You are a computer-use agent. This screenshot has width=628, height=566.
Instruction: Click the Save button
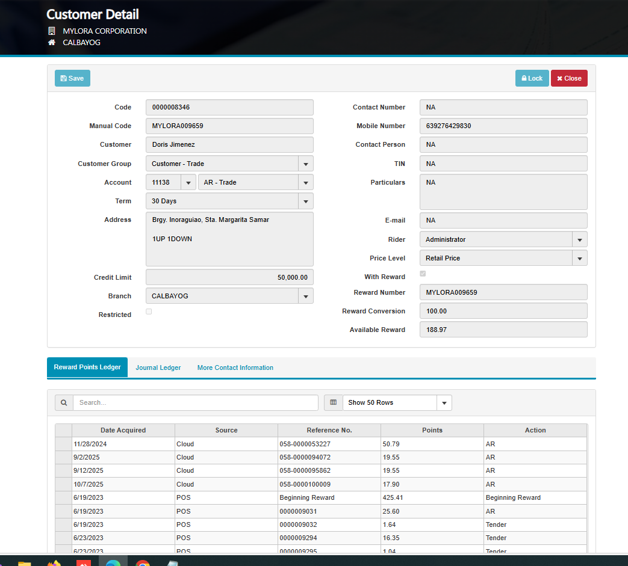point(72,78)
